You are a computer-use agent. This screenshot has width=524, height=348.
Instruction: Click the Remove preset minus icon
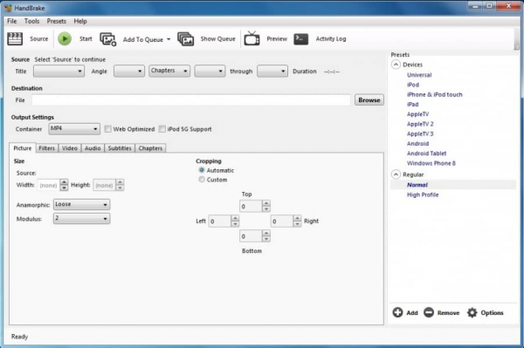[x=429, y=312]
